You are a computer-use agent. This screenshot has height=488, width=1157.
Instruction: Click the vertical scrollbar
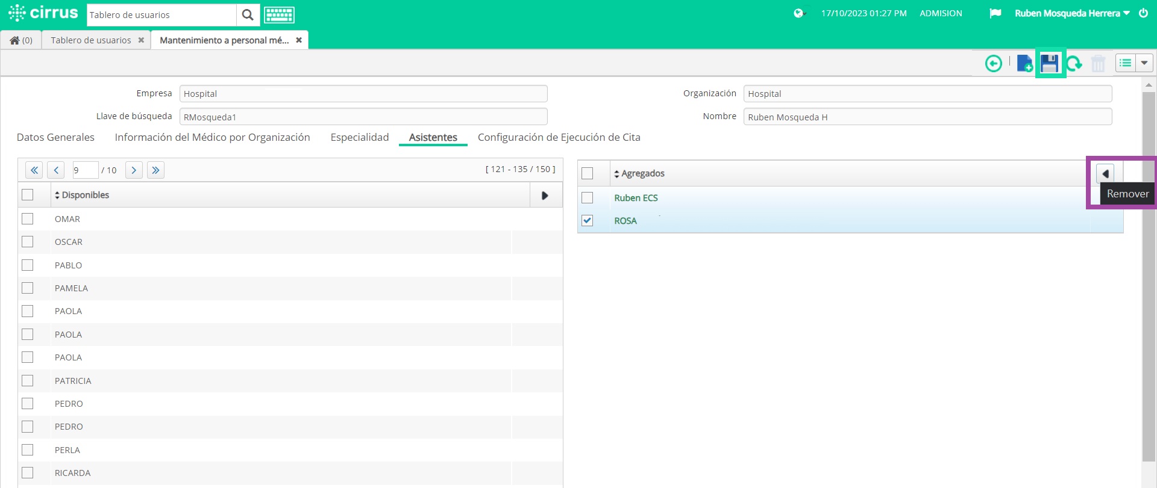coord(1149,277)
